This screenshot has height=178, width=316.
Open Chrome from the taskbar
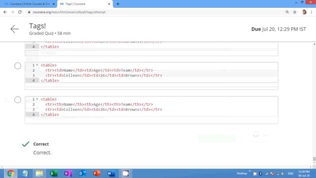coord(10,174)
